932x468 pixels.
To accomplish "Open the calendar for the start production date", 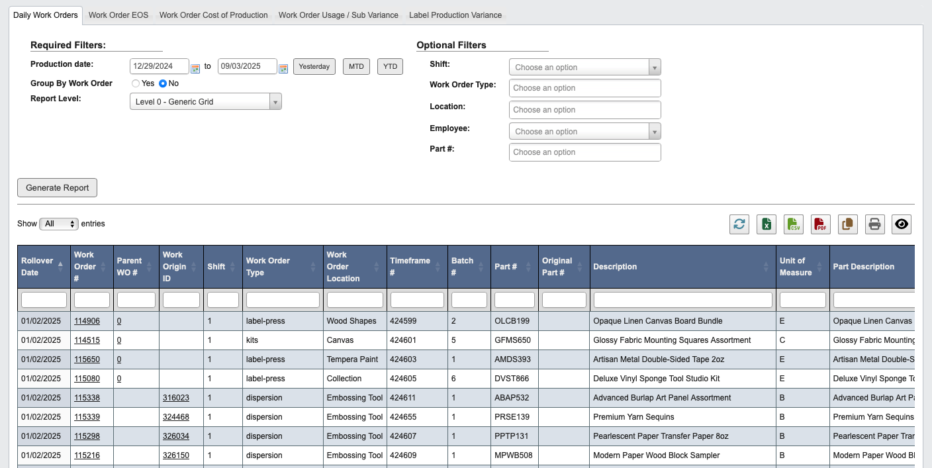I will 195,68.
